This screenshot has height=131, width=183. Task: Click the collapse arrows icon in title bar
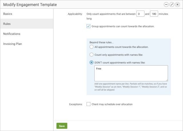click(x=172, y=5)
